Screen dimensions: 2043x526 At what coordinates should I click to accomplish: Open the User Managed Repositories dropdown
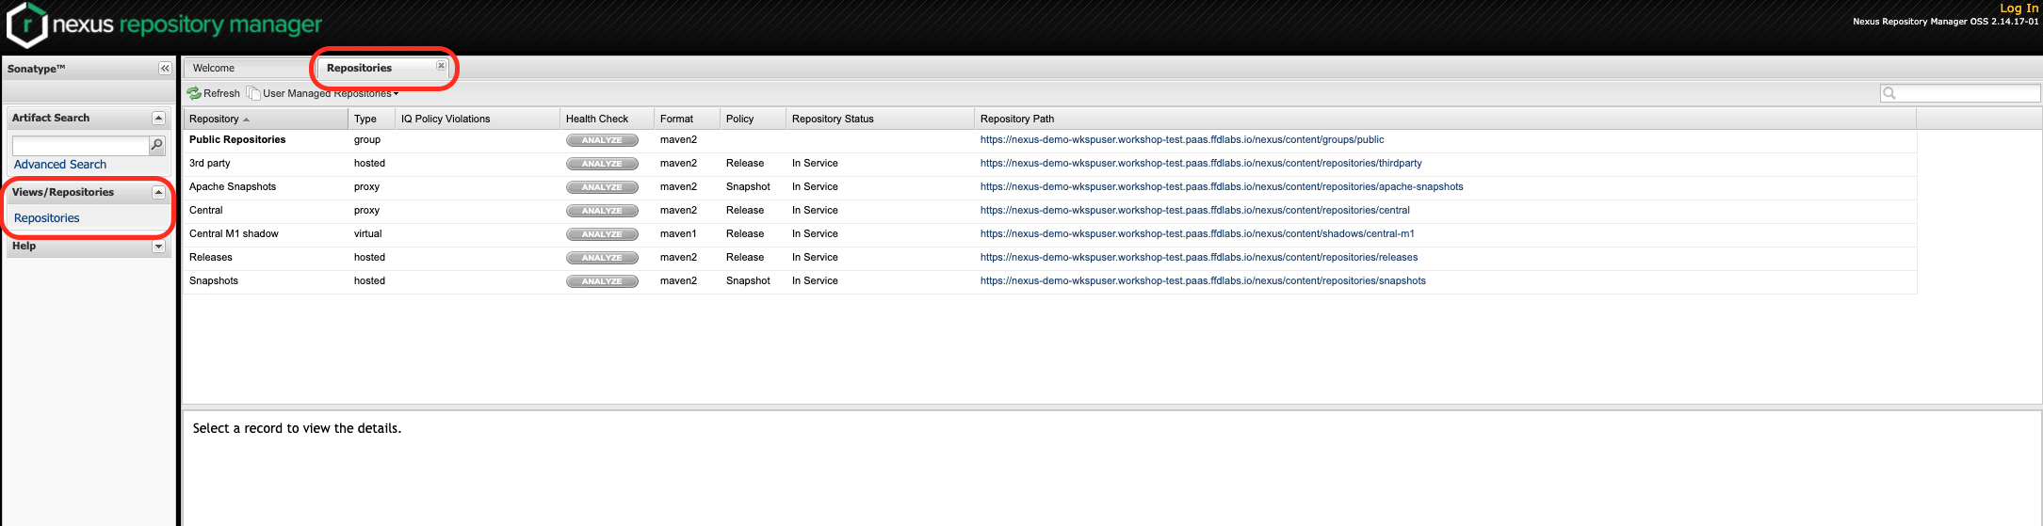point(322,93)
